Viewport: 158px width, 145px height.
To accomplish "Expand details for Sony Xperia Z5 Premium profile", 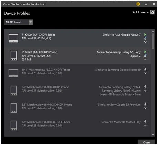I will [x=145, y=108].
